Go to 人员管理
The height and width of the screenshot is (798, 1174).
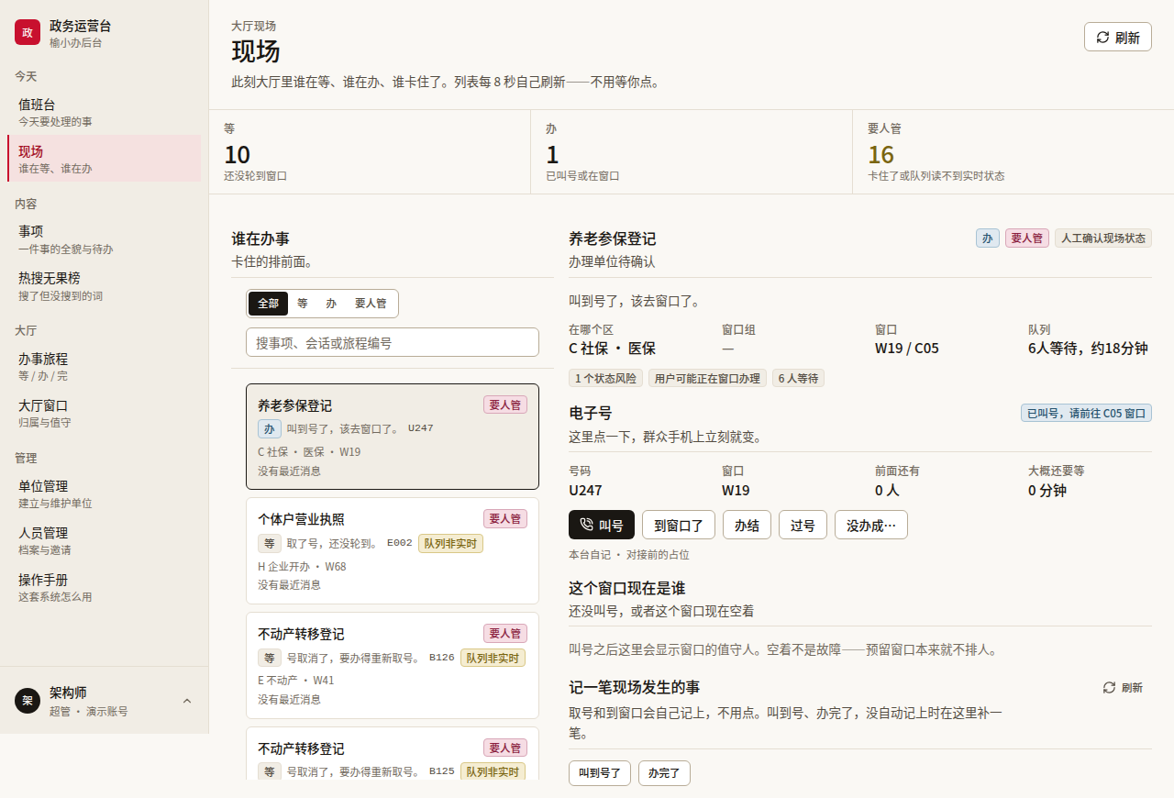104,540
